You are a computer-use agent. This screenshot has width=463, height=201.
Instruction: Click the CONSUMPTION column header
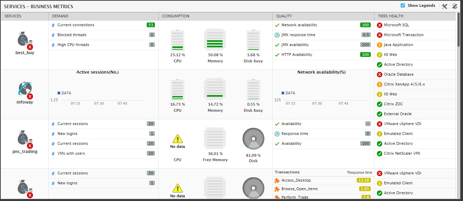[176, 16]
